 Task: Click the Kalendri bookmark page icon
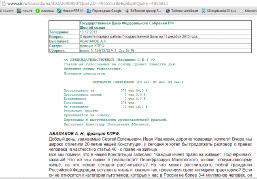tap(241, 11)
